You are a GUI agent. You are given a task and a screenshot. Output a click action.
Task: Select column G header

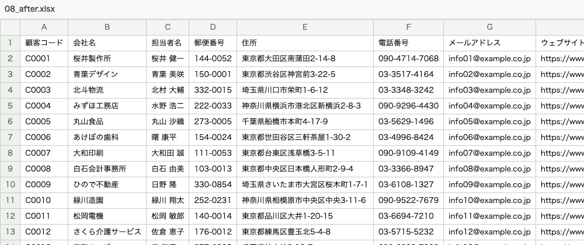(x=490, y=27)
